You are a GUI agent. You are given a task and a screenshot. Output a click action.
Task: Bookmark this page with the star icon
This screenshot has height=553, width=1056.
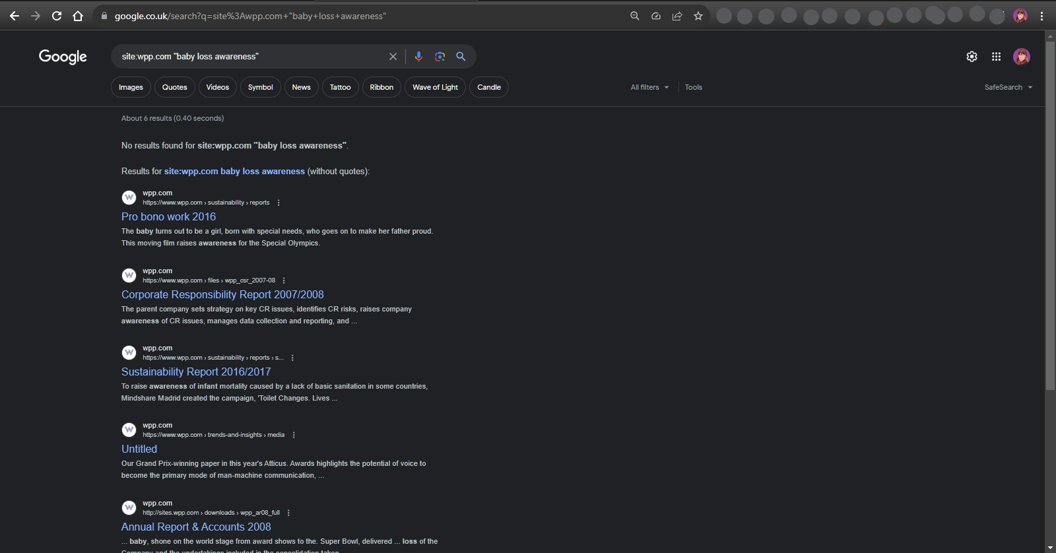pos(698,16)
